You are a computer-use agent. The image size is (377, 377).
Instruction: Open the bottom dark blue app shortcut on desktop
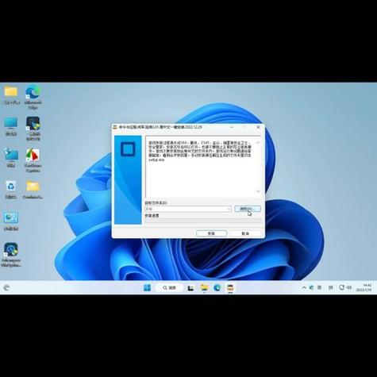click(x=11, y=249)
